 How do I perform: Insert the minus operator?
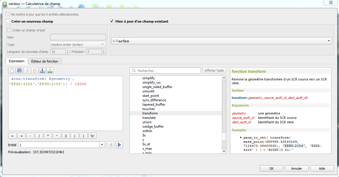coord(30,136)
